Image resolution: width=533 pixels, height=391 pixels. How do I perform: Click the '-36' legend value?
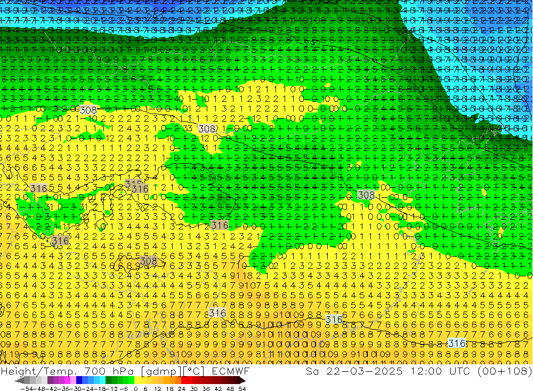coord(63,389)
